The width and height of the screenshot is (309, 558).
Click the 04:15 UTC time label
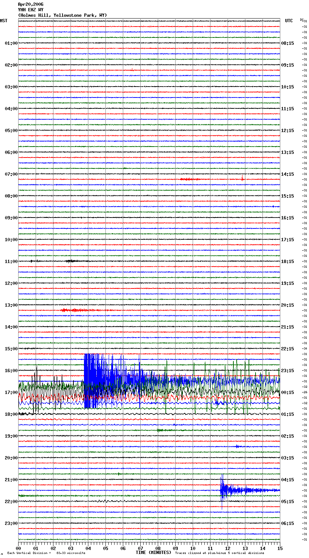288,480
